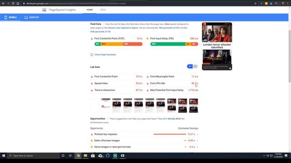The height and width of the screenshot is (163, 291).
Task: Follow the 95th percentile of FID link
Action: click(100, 32)
